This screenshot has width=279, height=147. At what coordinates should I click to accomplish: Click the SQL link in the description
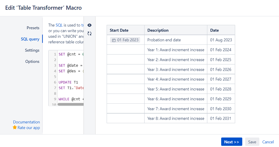pos(59,25)
